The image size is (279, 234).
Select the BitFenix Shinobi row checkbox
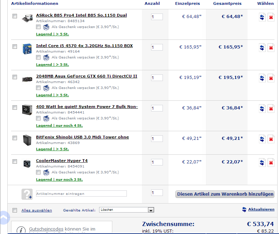15,138
